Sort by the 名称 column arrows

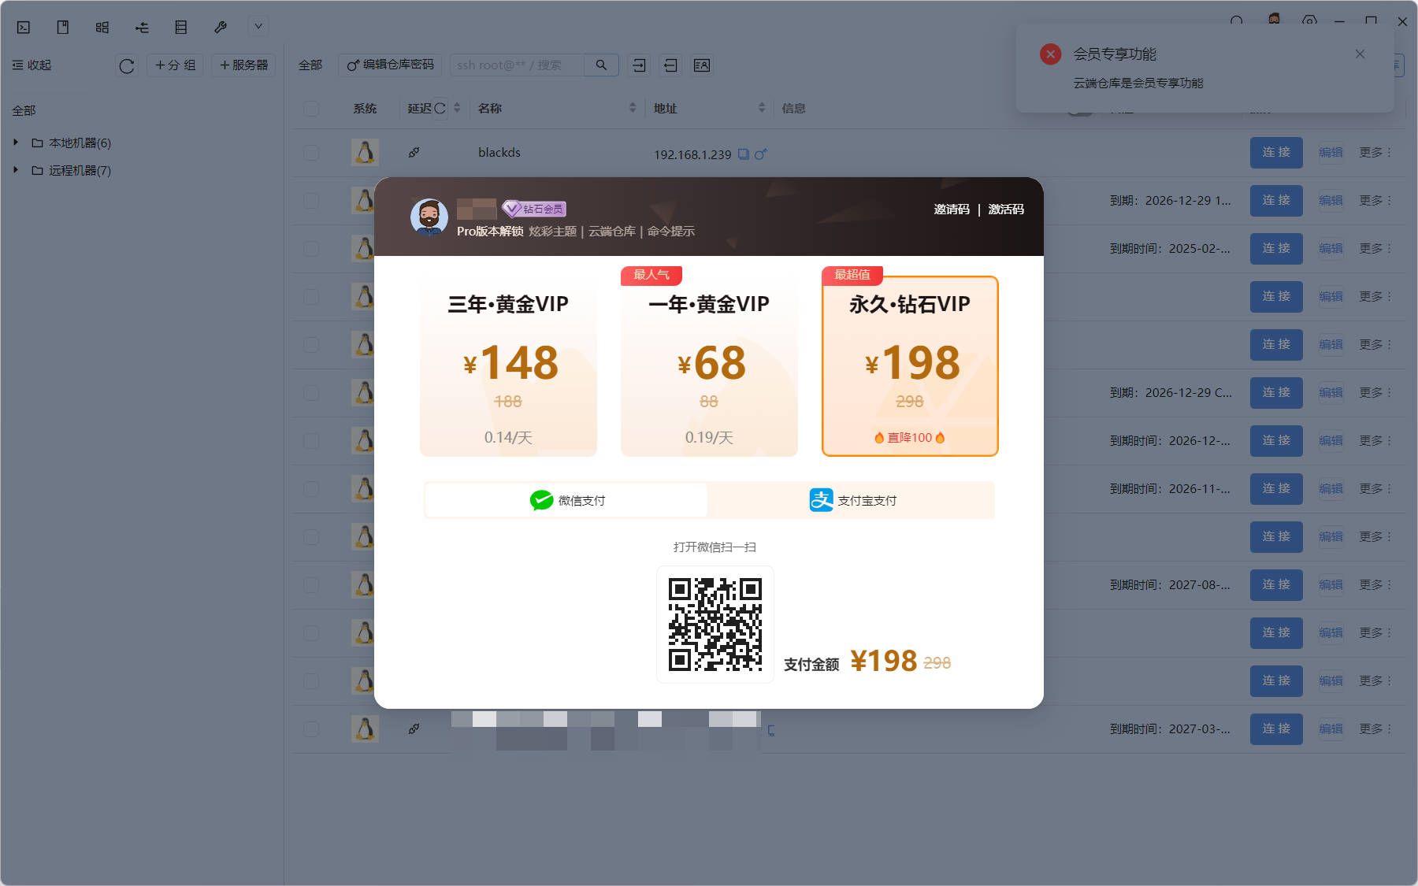pyautogui.click(x=633, y=108)
